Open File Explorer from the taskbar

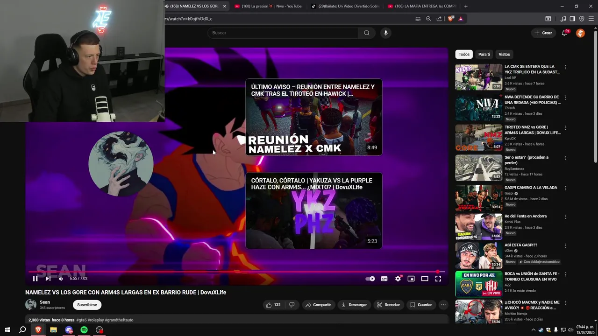pos(53,330)
